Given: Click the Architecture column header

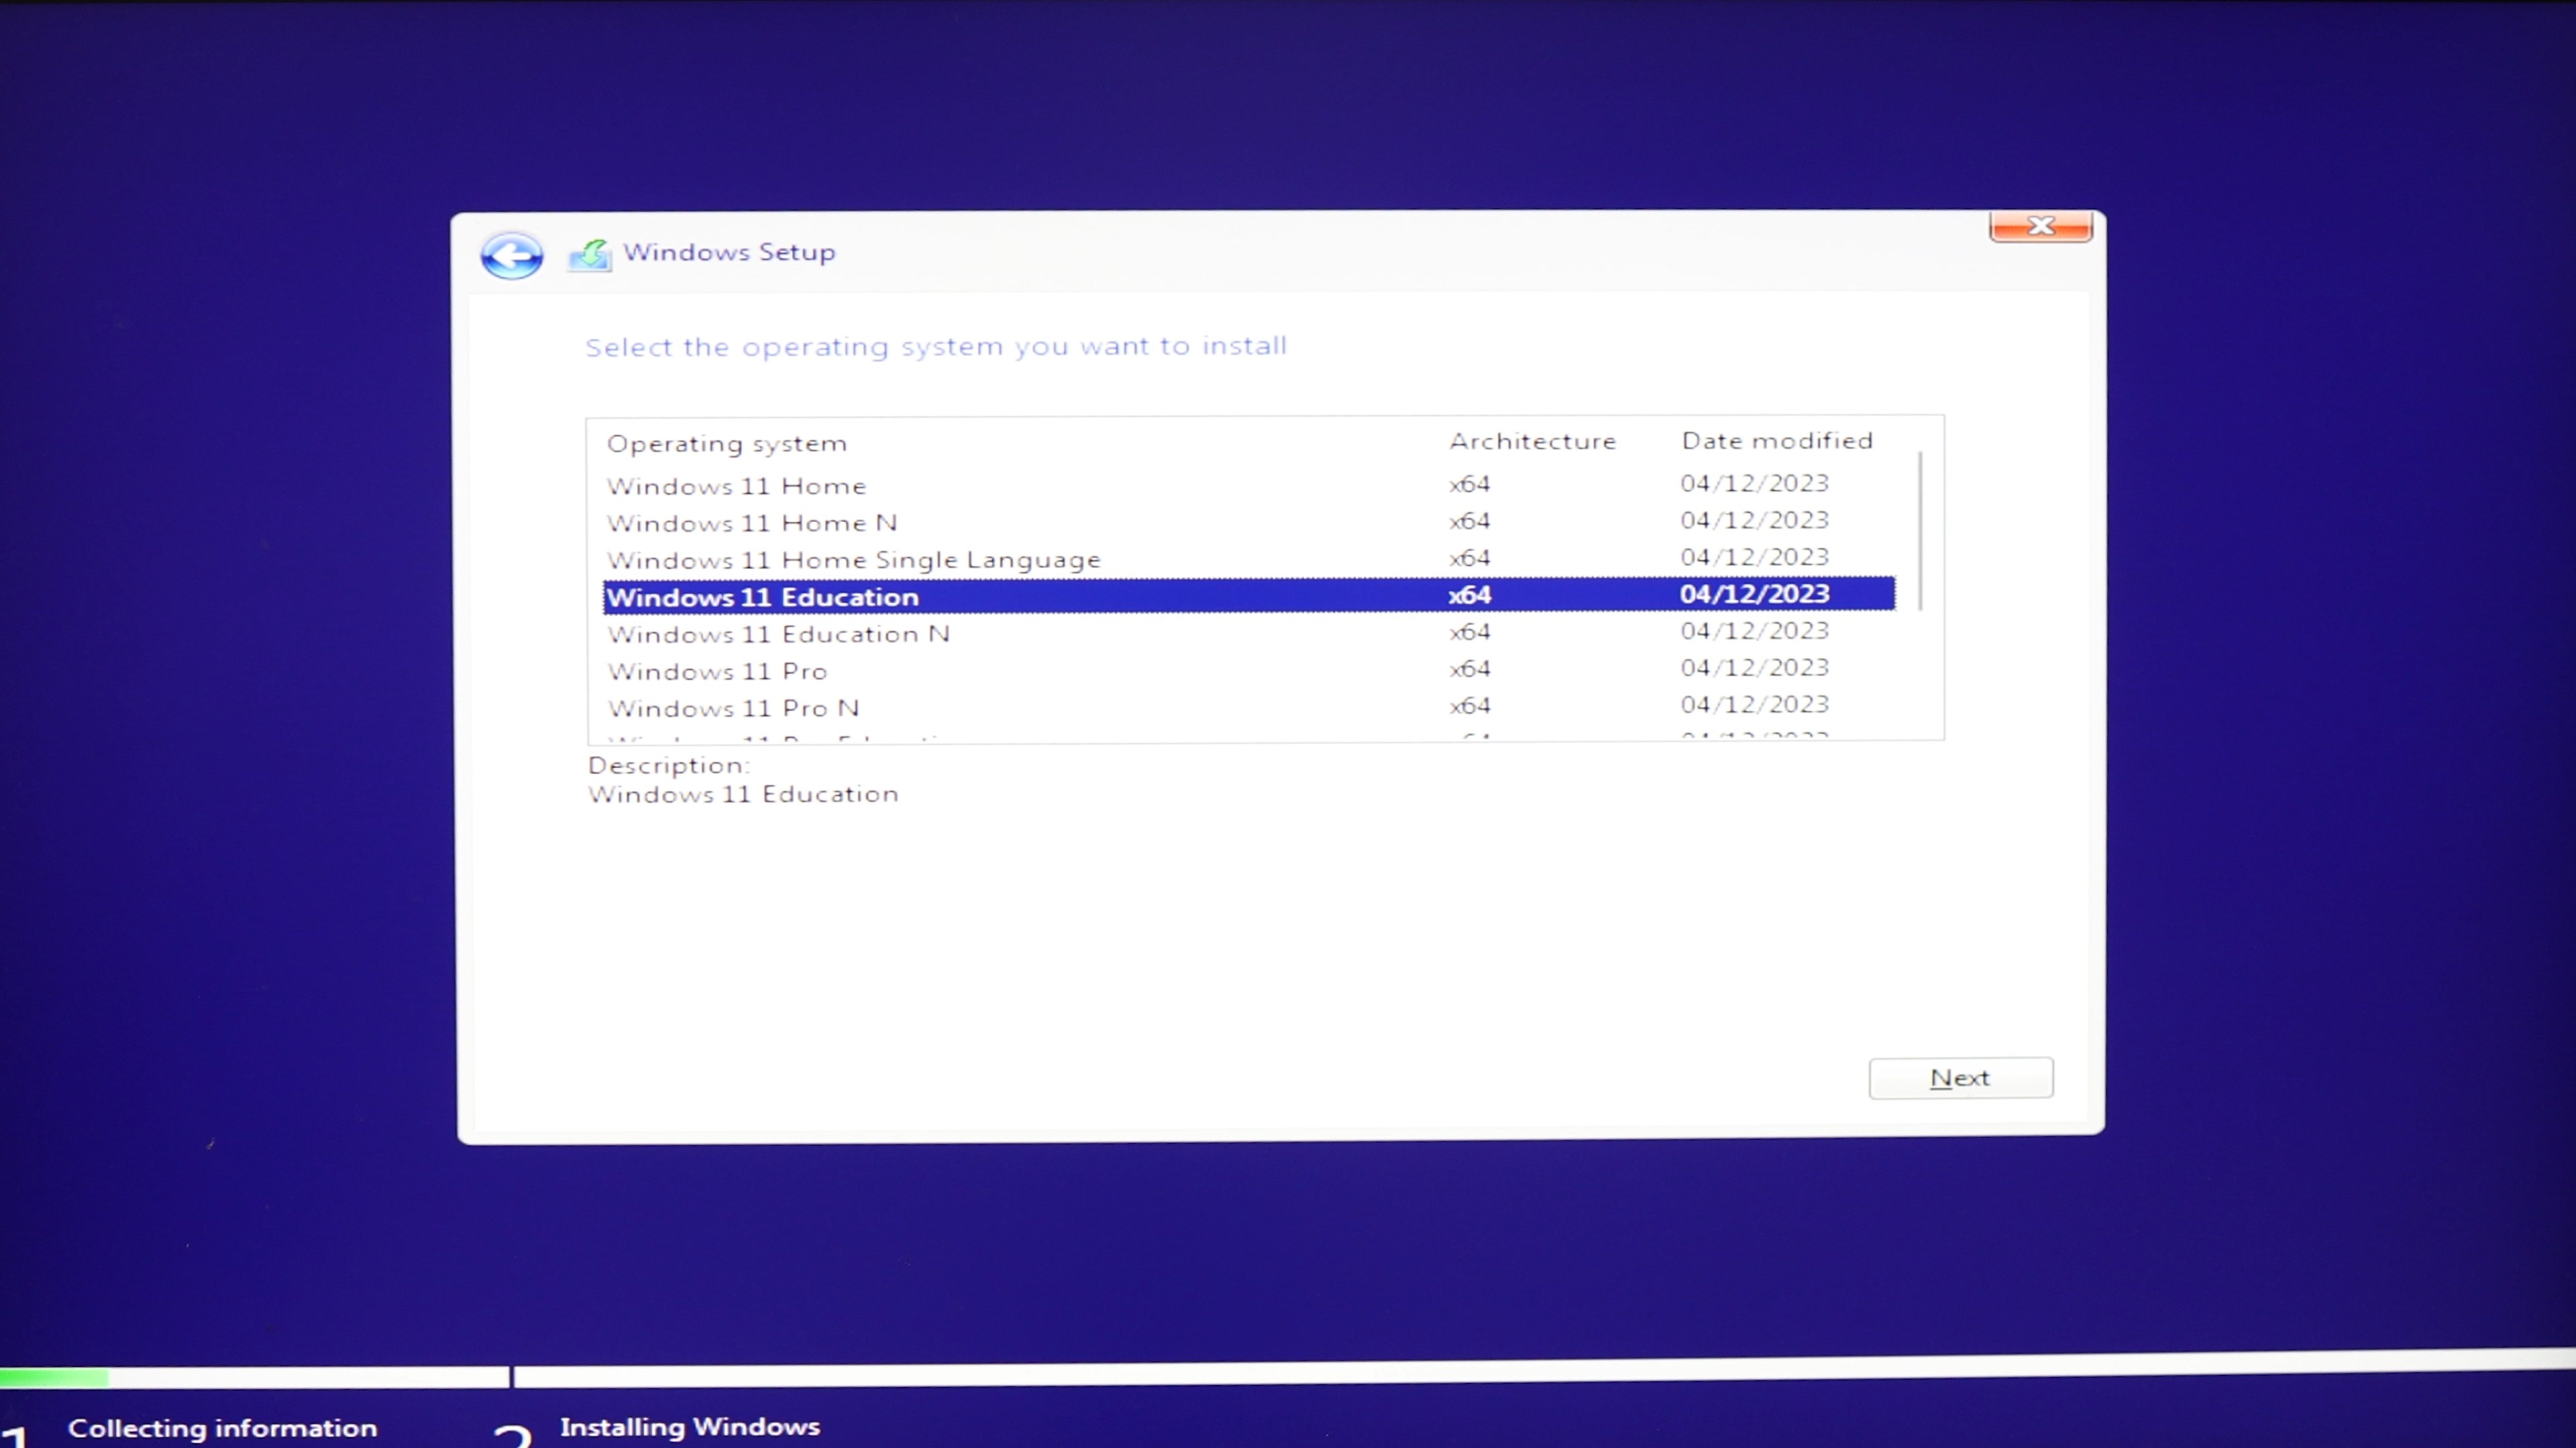Looking at the screenshot, I should coord(1532,442).
